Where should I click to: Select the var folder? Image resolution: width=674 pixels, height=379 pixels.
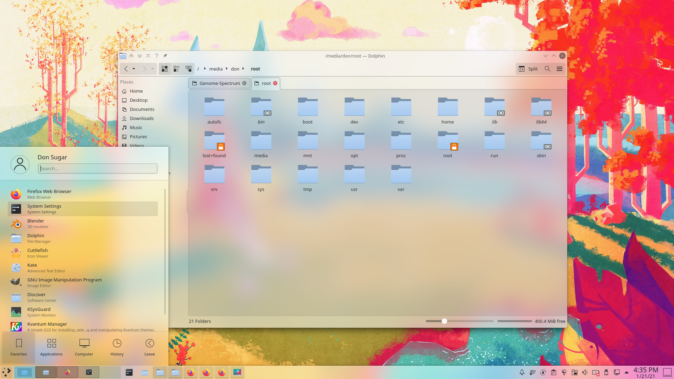(x=401, y=178)
